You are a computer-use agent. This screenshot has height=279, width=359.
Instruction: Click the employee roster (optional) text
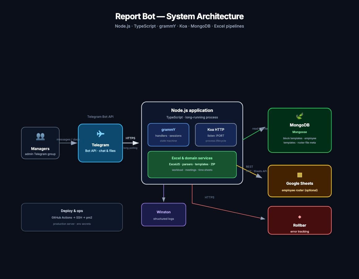point(300,190)
